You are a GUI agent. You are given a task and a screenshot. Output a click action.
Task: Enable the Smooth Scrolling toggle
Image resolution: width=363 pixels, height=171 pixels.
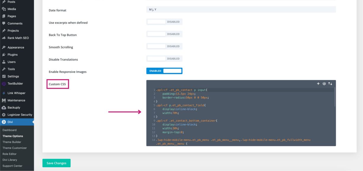164,46
